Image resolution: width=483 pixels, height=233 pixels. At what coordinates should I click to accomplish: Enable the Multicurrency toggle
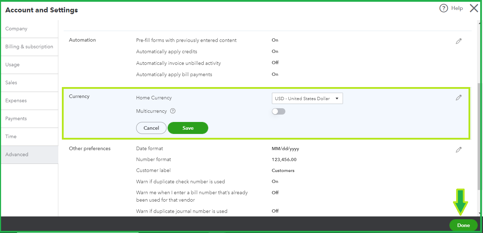click(x=278, y=111)
